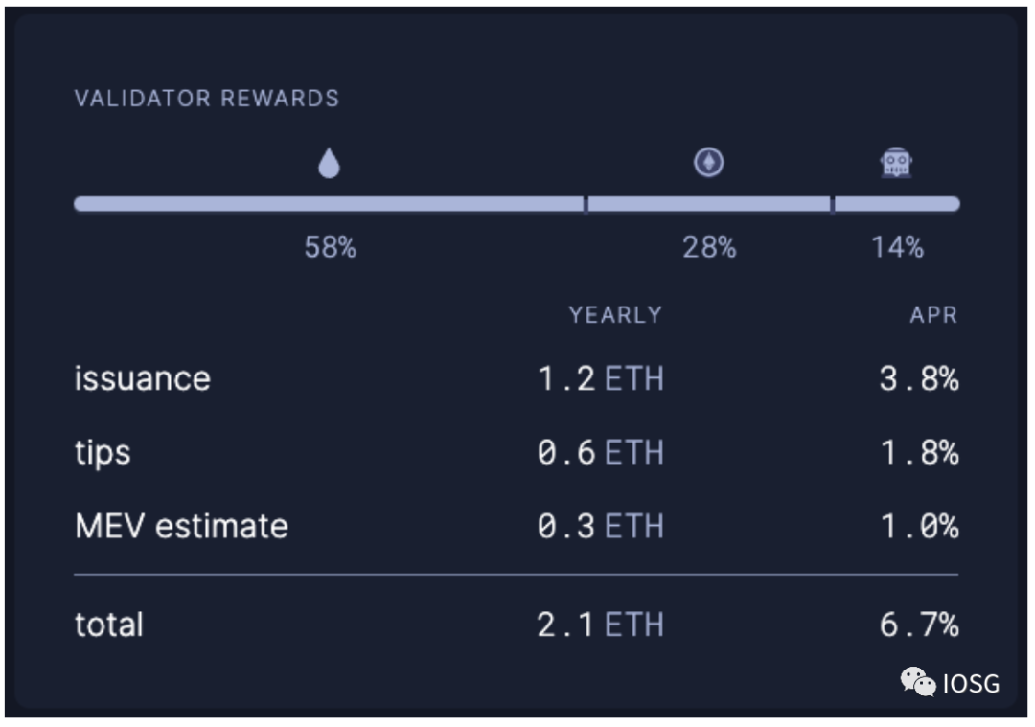Click the 0.6 ETH yearly tips value
This screenshot has height=727, width=1035.
(x=600, y=452)
